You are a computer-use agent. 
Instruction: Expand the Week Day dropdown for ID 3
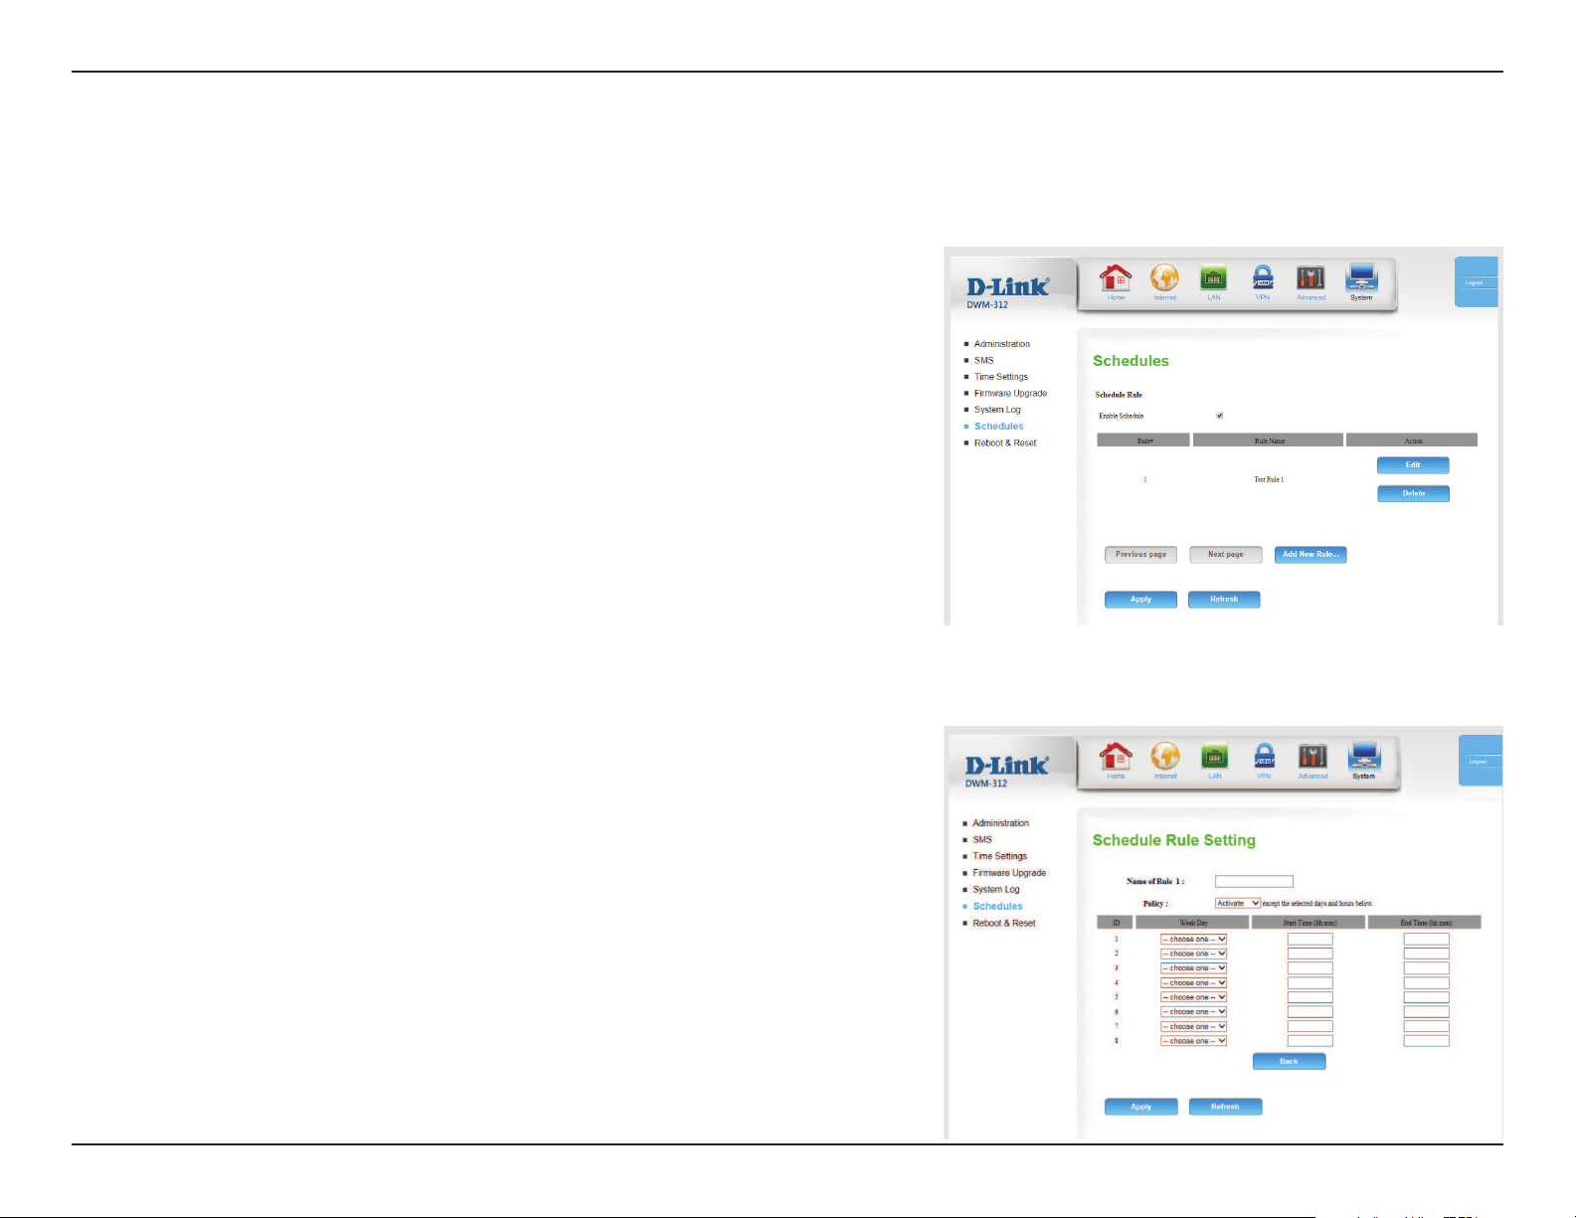[x=1193, y=967]
